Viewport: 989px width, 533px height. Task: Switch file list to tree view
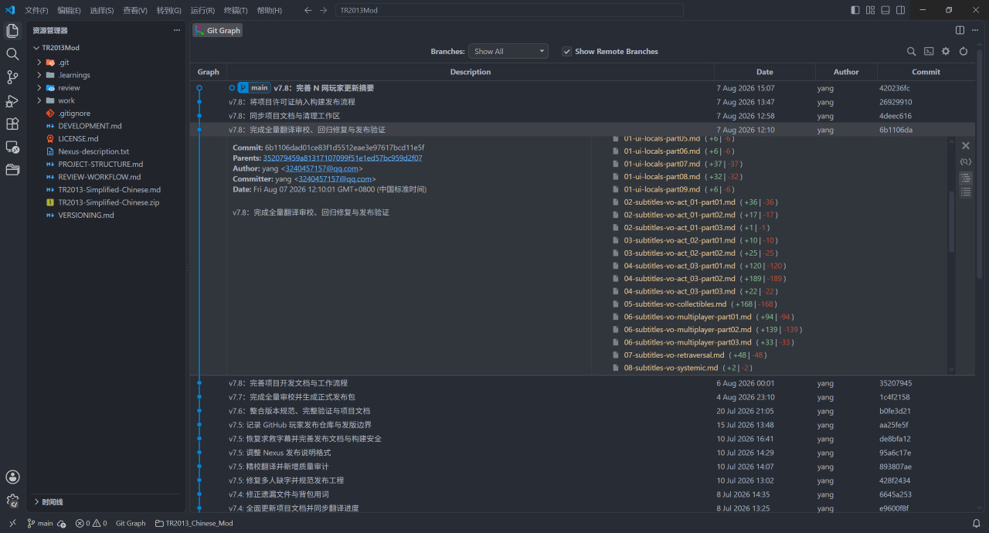pos(965,178)
